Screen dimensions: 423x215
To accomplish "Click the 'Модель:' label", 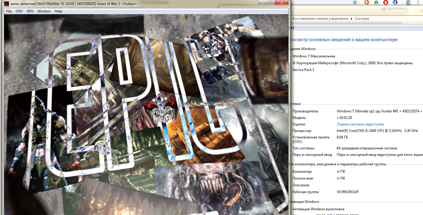I will click(299, 118).
